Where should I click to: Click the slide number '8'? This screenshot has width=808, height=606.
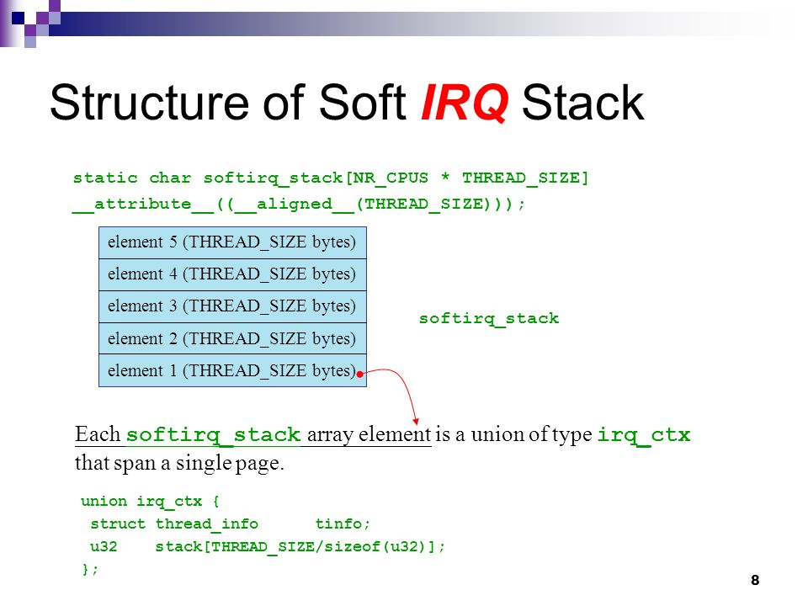pyautogui.click(x=755, y=580)
